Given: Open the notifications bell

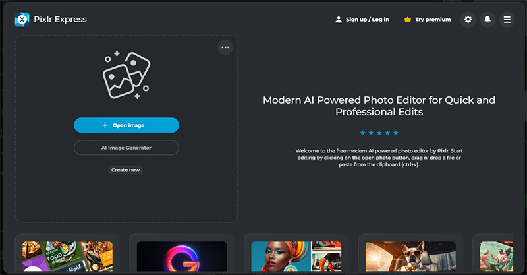Looking at the screenshot, I should click(x=487, y=20).
